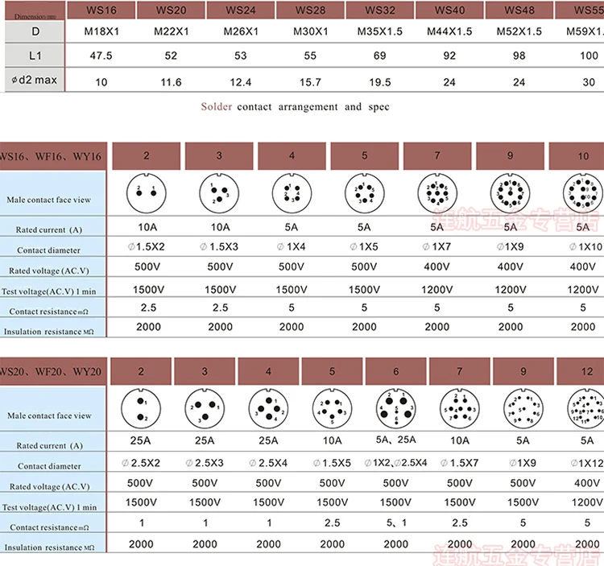Click the 3-contact face view diagram under WS16
Image resolution: width=604 pixels, height=566 pixels.
point(219,193)
